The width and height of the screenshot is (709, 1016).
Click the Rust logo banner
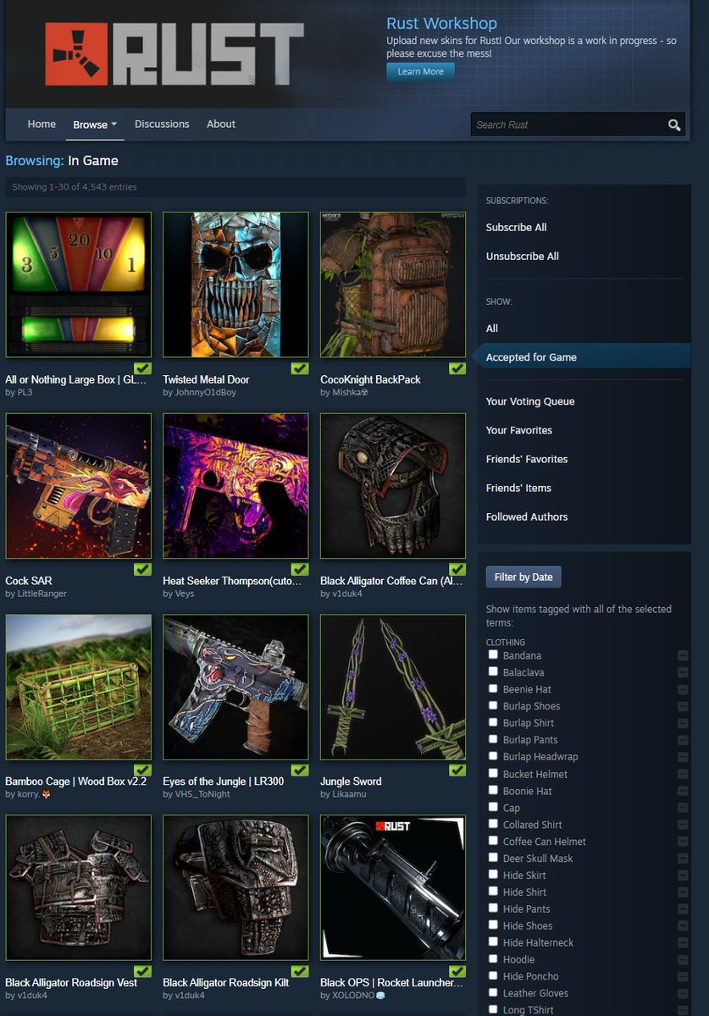[x=174, y=54]
